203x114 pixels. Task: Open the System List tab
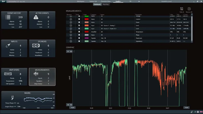(x=93, y=1)
